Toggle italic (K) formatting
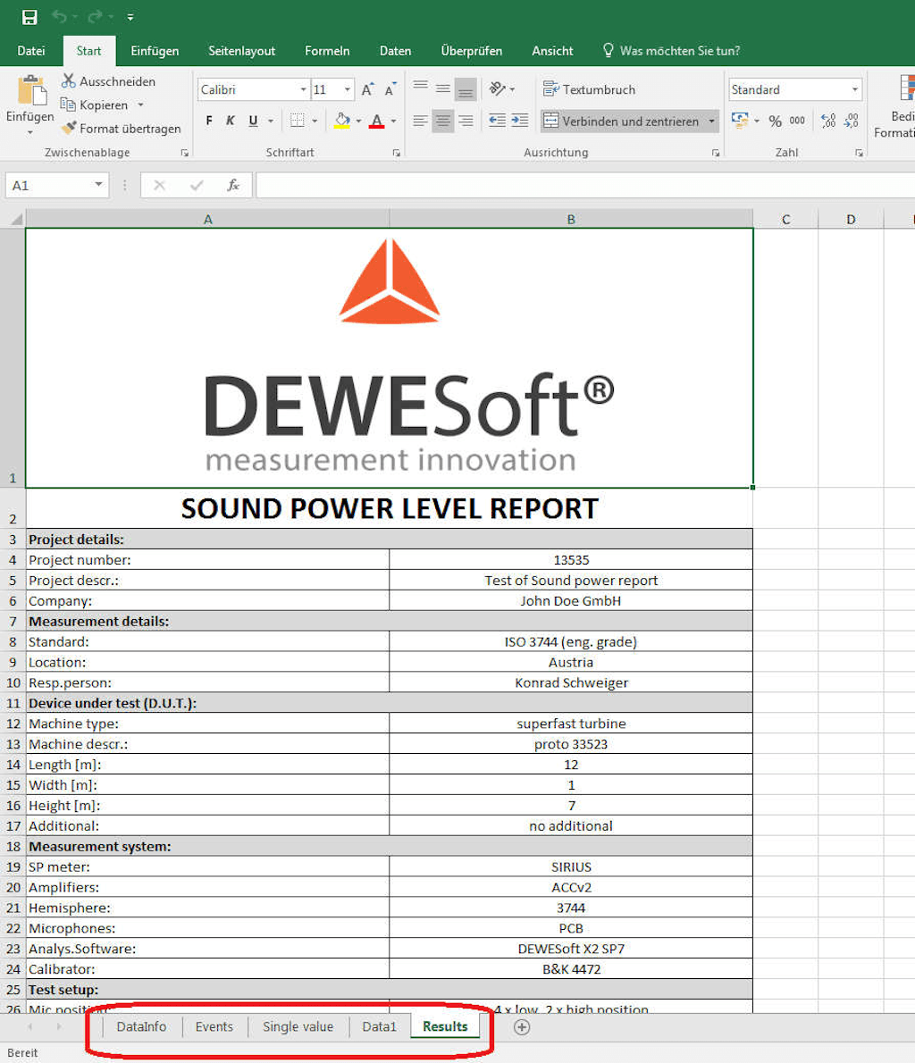Image resolution: width=915 pixels, height=1063 pixels. tap(231, 121)
